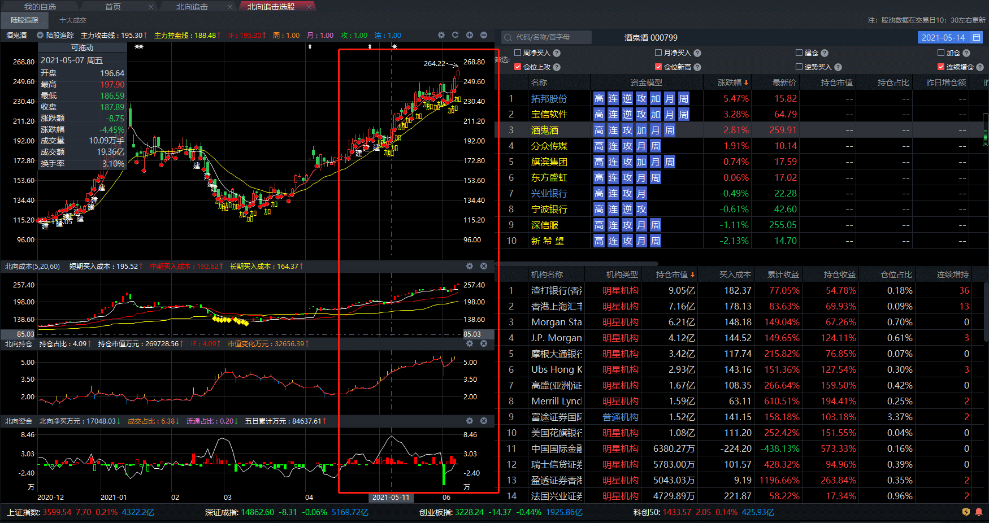Select 陆股追踪 sub-tab
Viewport: 989px width, 523px height.
coord(24,20)
